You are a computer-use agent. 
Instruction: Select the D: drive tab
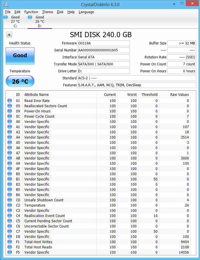click(x=40, y=21)
